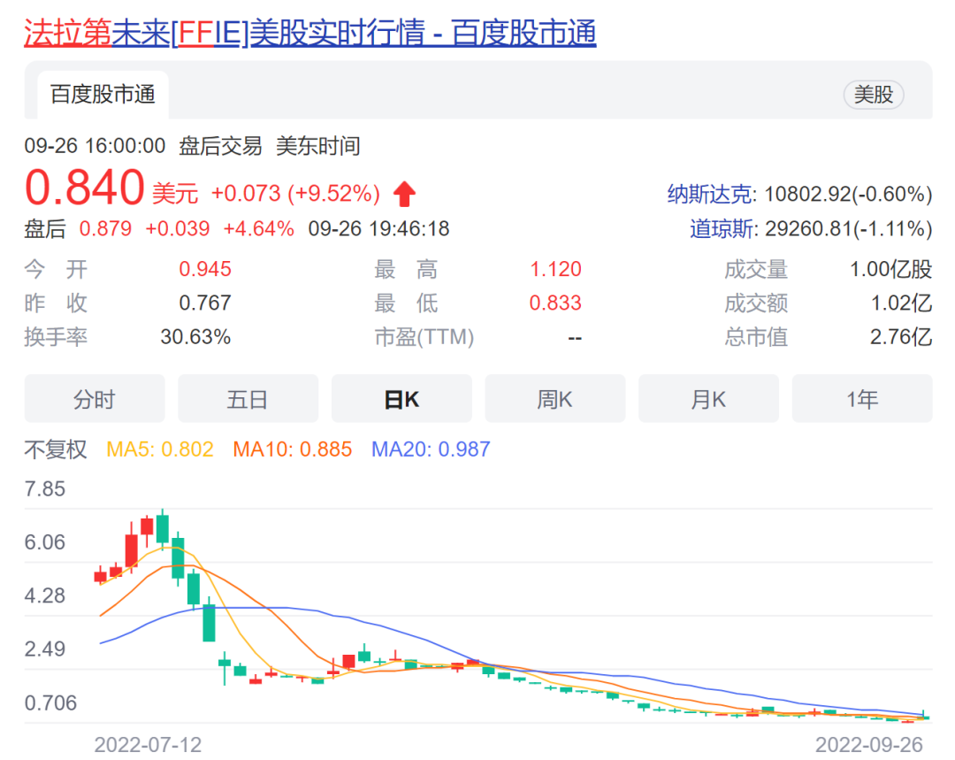Click the after-hours change +4.64%
The image size is (955, 760).
259,228
